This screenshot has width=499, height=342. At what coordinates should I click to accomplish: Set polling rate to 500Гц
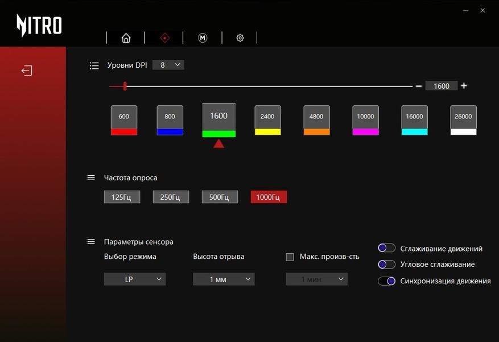pos(220,197)
